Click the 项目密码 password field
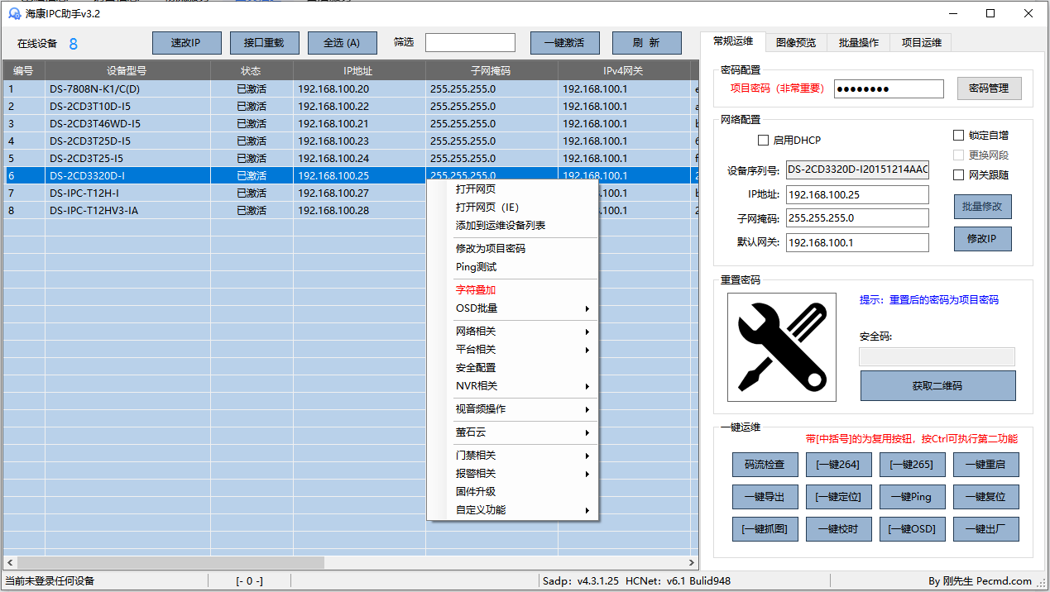The height and width of the screenshot is (592, 1050). (889, 88)
